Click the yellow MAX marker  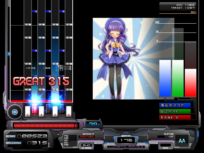(193, 12)
